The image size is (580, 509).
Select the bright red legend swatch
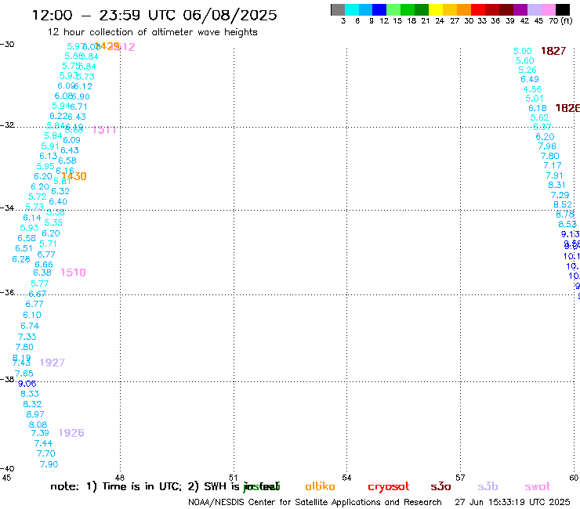tap(478, 9)
